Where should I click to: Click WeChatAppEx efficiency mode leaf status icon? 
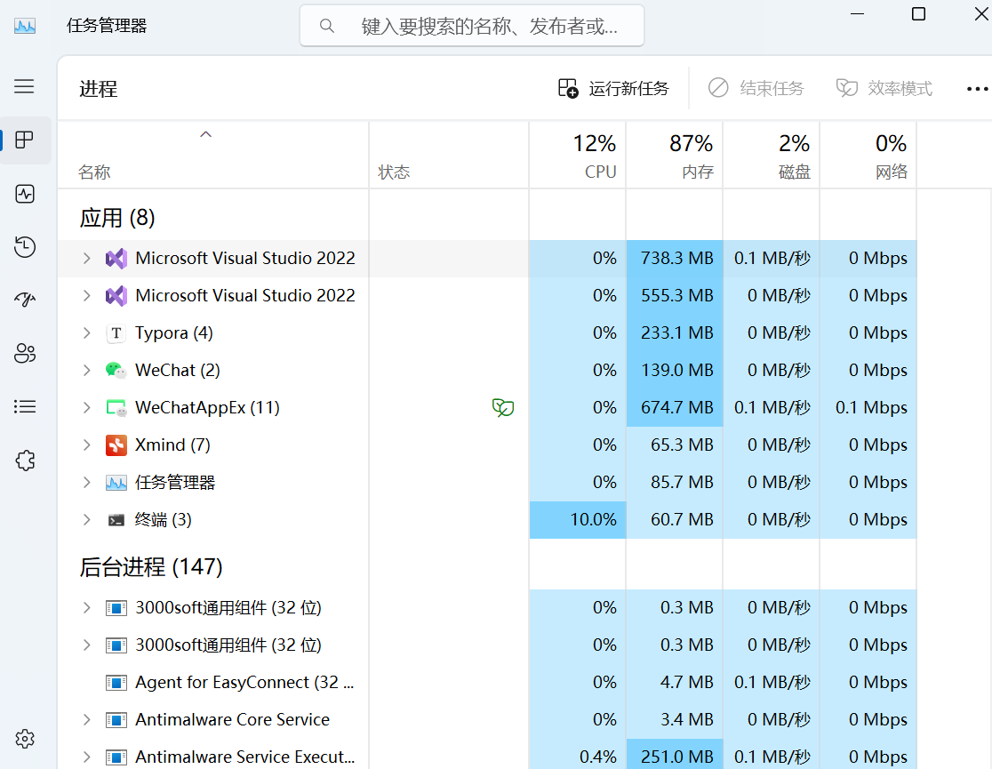click(x=503, y=407)
